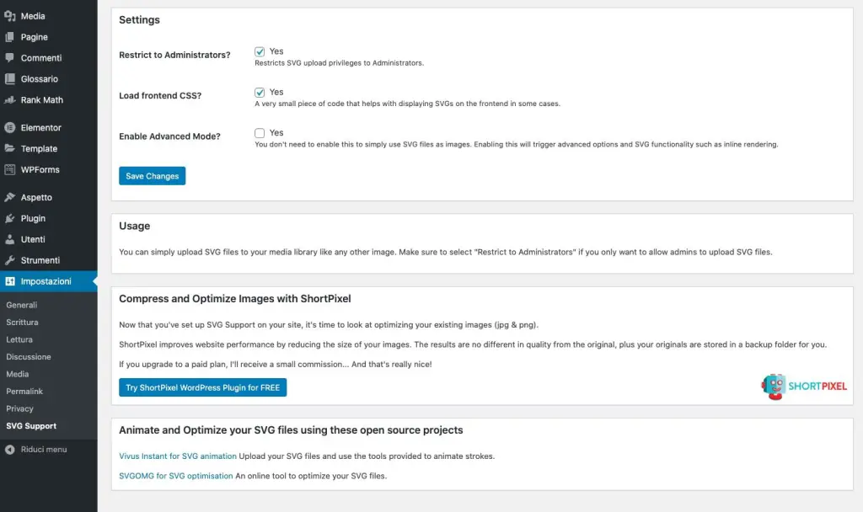Click the Pagine pages icon
The height and width of the screenshot is (512, 863).
10,37
